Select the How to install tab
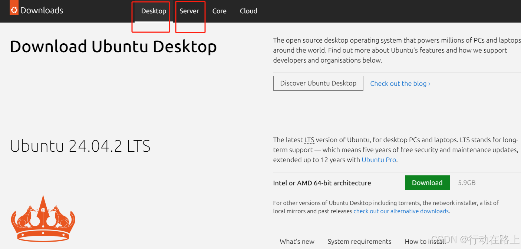Viewport: 521px width, 249px height. (x=425, y=242)
